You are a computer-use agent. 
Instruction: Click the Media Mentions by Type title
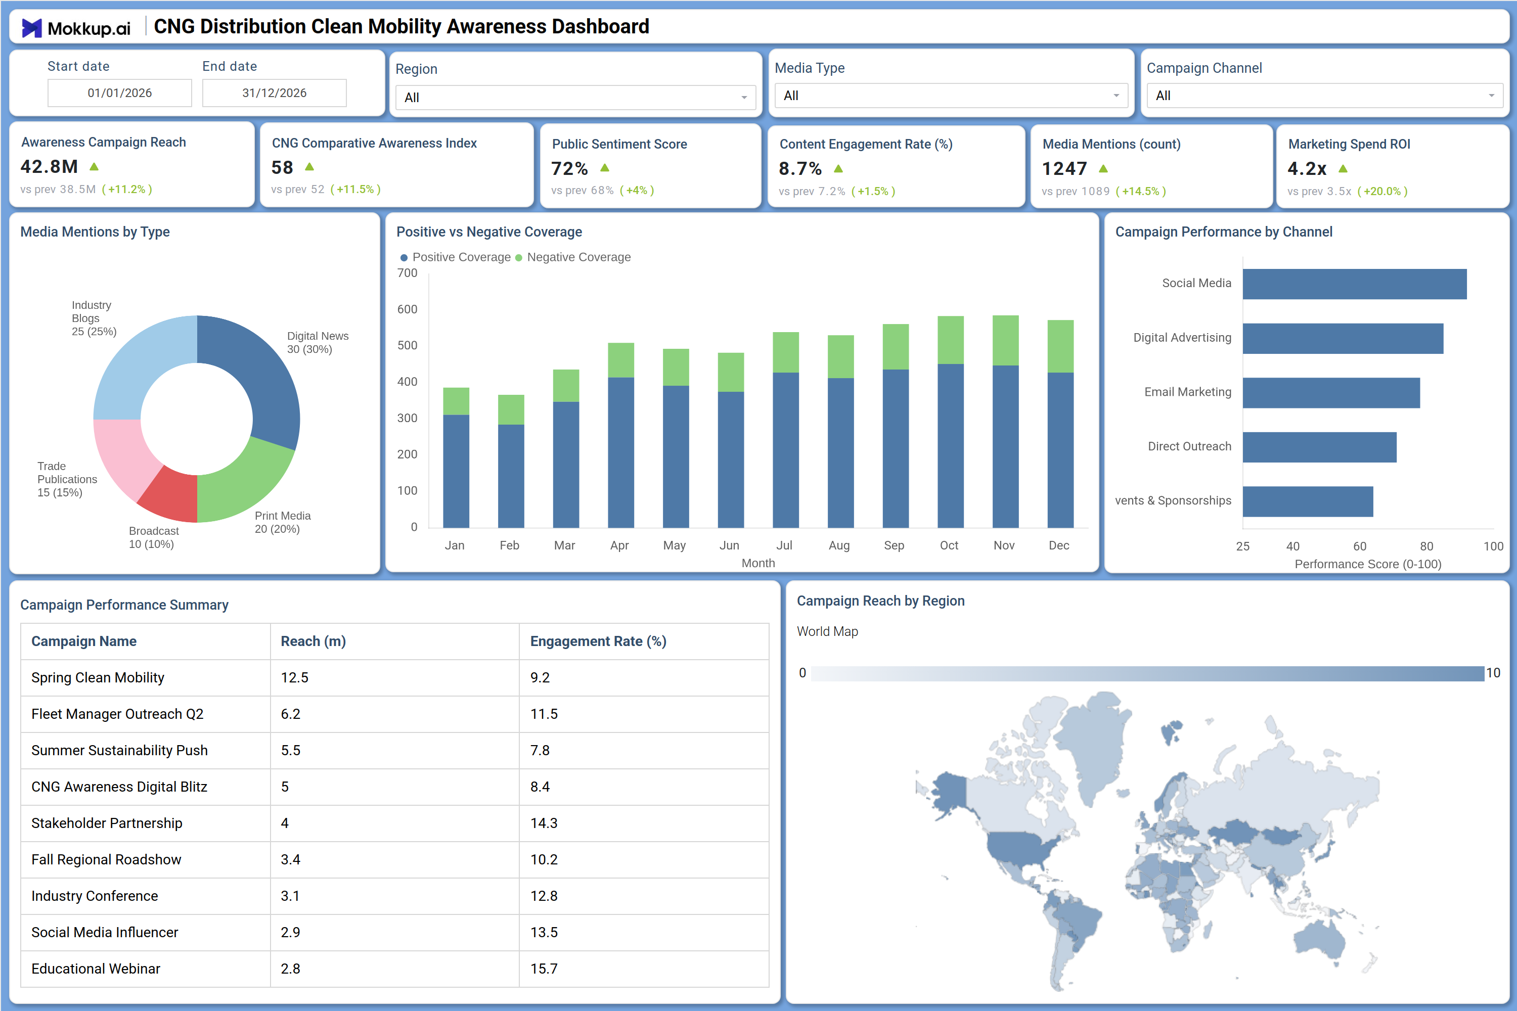pos(95,232)
